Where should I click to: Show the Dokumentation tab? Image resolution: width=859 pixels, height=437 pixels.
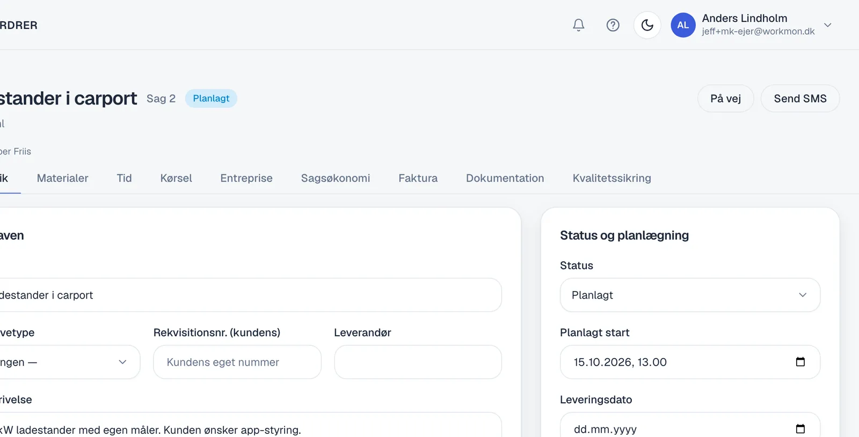pyautogui.click(x=505, y=178)
